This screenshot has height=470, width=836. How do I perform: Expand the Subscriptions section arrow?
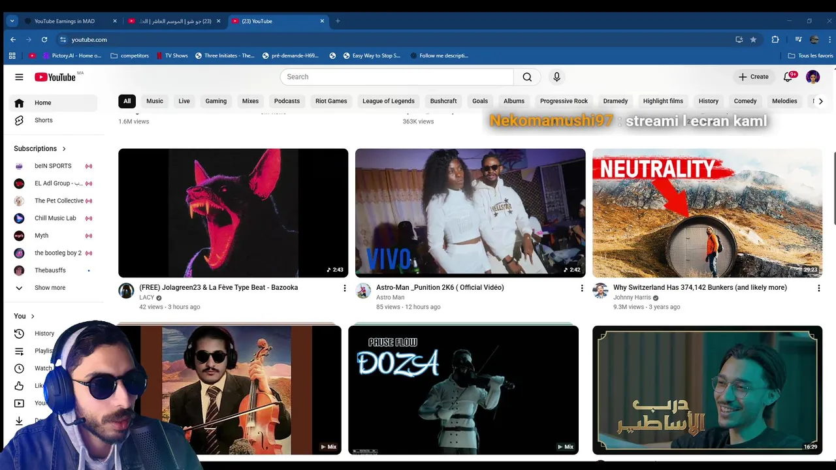tap(64, 149)
